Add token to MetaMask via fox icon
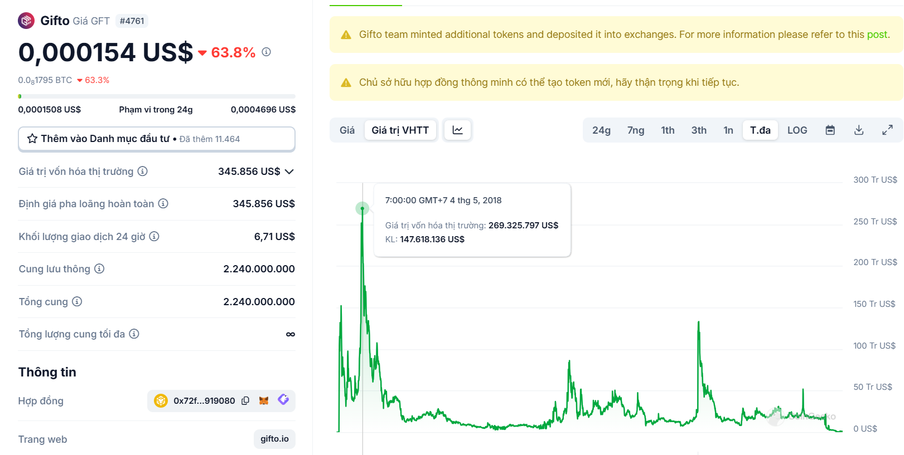 pyautogui.click(x=264, y=400)
